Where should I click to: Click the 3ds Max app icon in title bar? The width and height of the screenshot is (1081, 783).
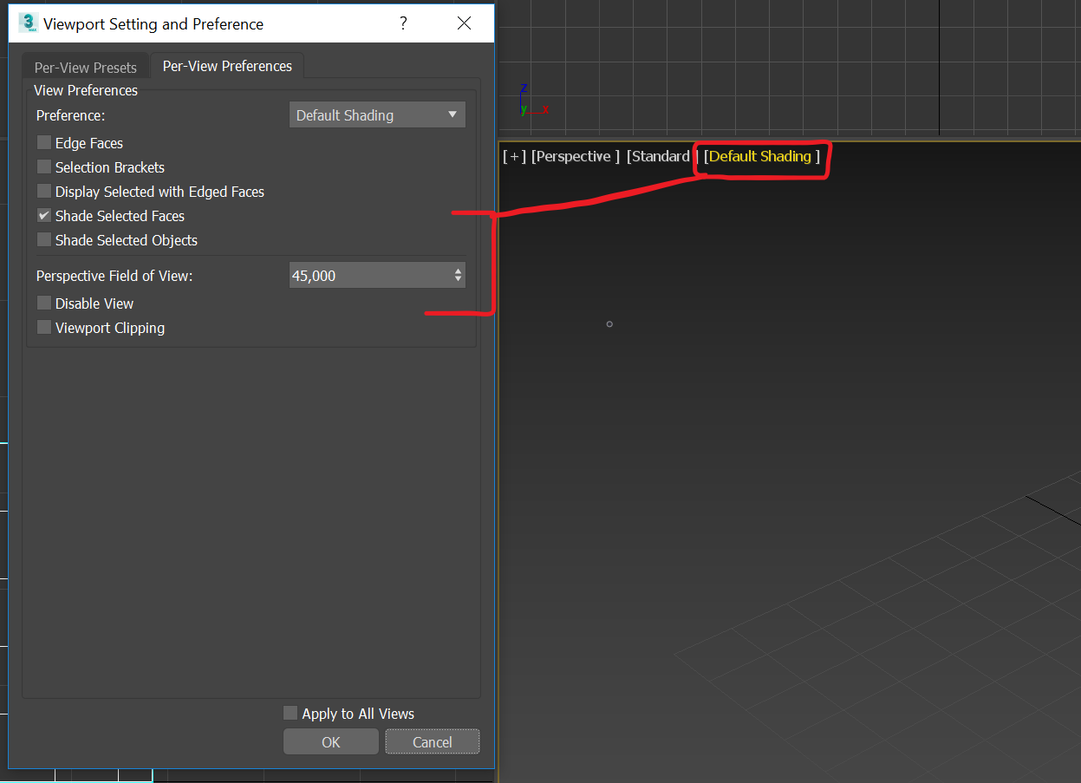[28, 23]
